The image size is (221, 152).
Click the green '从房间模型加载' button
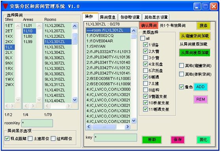click(x=195, y=53)
